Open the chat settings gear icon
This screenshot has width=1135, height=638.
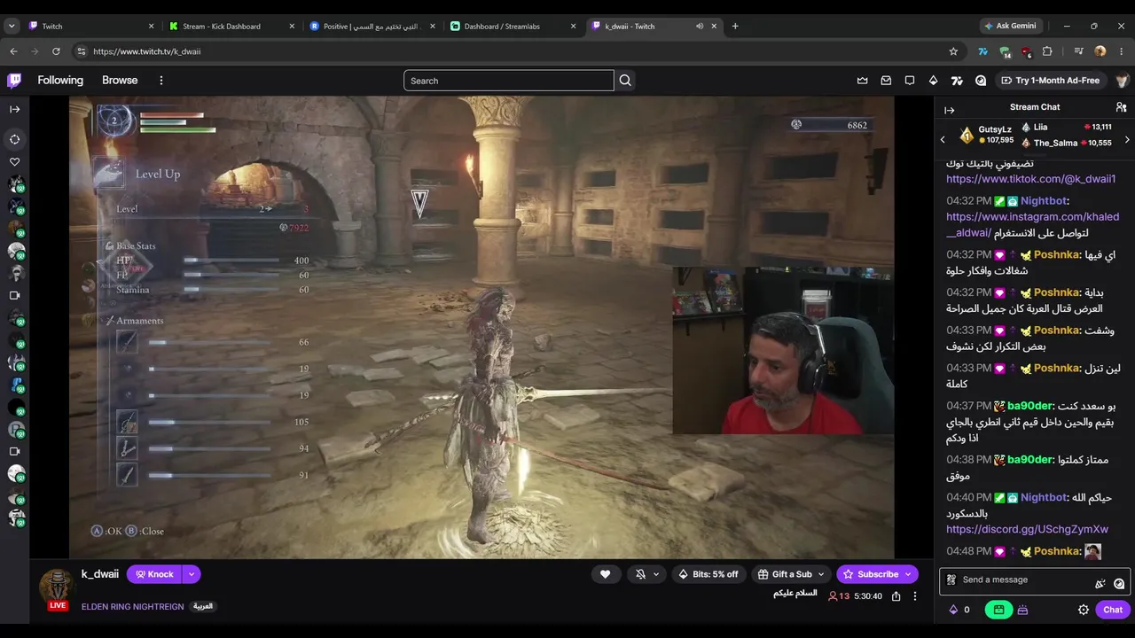1084,610
